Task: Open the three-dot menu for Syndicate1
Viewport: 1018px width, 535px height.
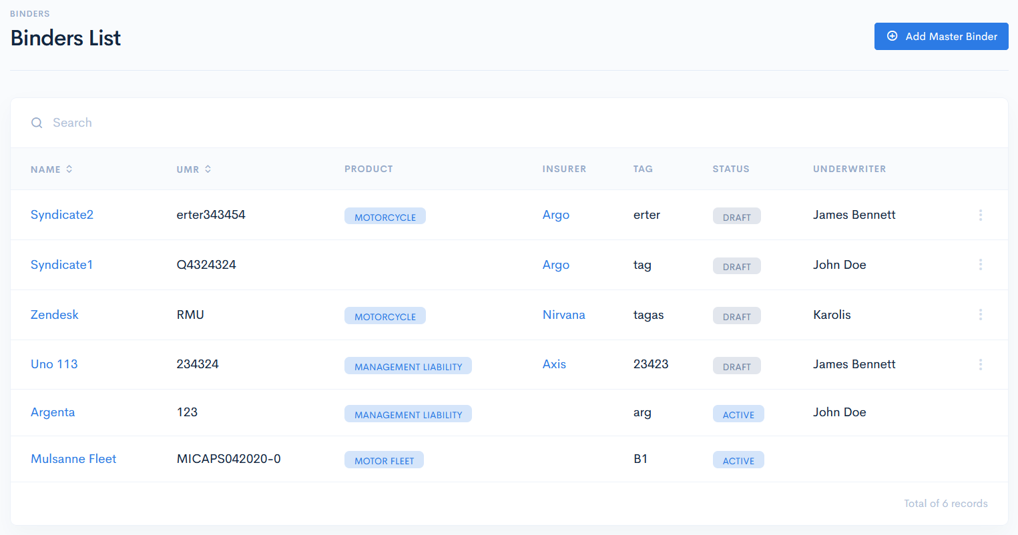Action: [x=980, y=265]
